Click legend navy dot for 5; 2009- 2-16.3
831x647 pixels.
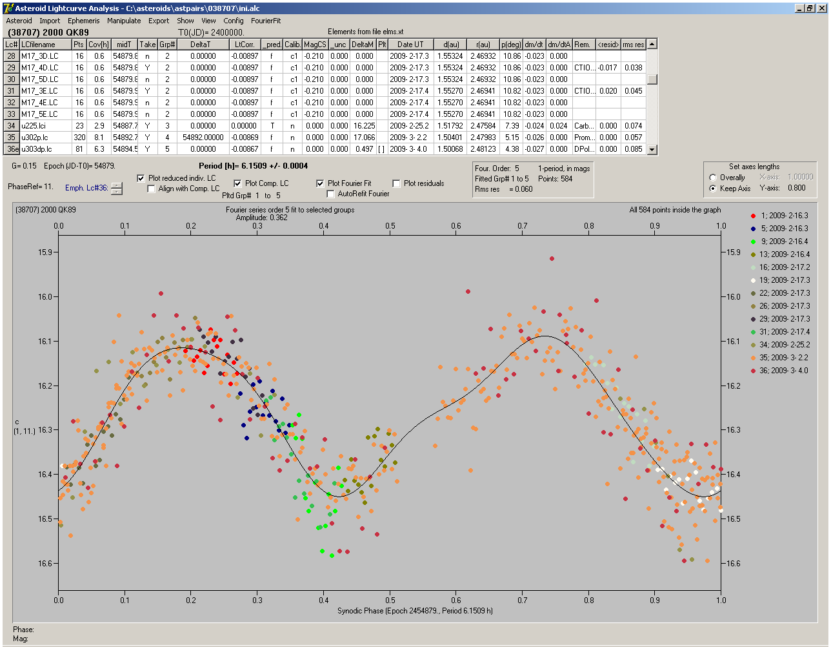pyautogui.click(x=754, y=229)
